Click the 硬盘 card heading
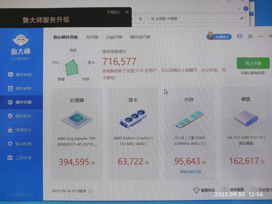Screen dimensions: 272x204 pos(246,99)
